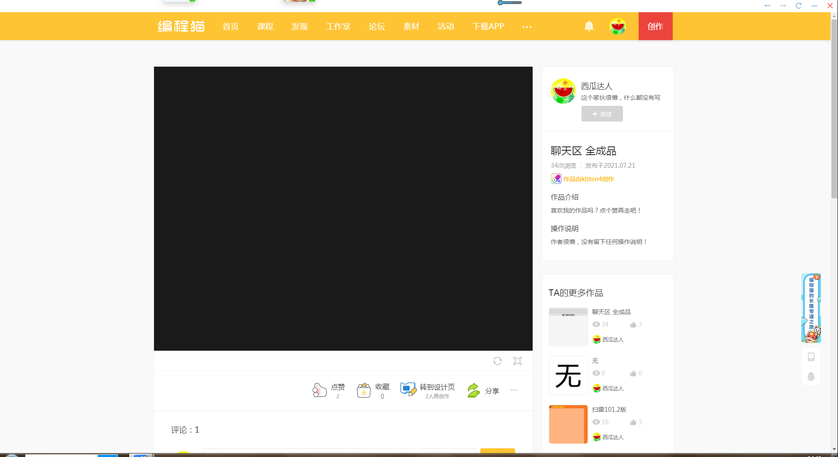Reload the page with the top refresh icon
The width and height of the screenshot is (838, 457).
(798, 6)
